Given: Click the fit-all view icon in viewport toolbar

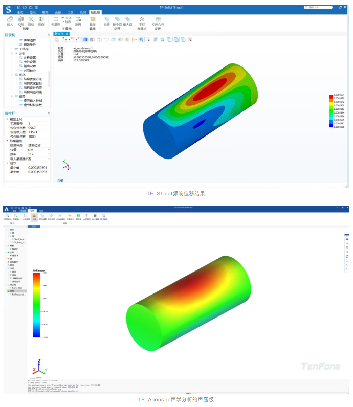Looking at the screenshot, I should [57, 39].
